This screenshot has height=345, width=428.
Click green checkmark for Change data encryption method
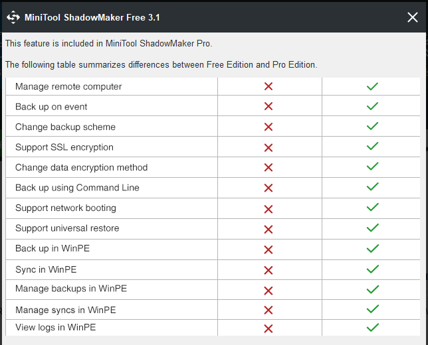[372, 167]
